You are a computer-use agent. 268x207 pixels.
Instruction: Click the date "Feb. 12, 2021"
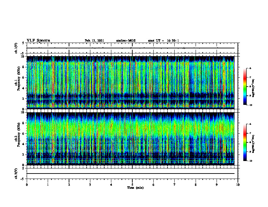coord(94,41)
